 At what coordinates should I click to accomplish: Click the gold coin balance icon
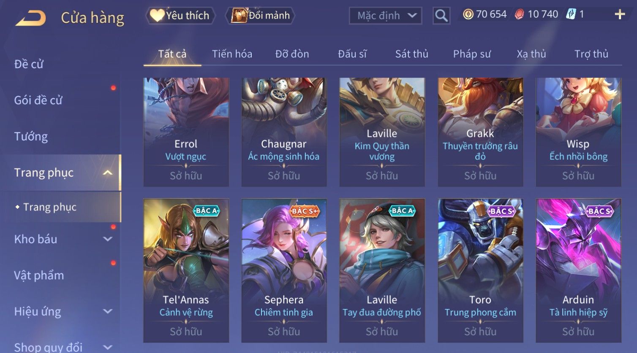click(x=468, y=15)
